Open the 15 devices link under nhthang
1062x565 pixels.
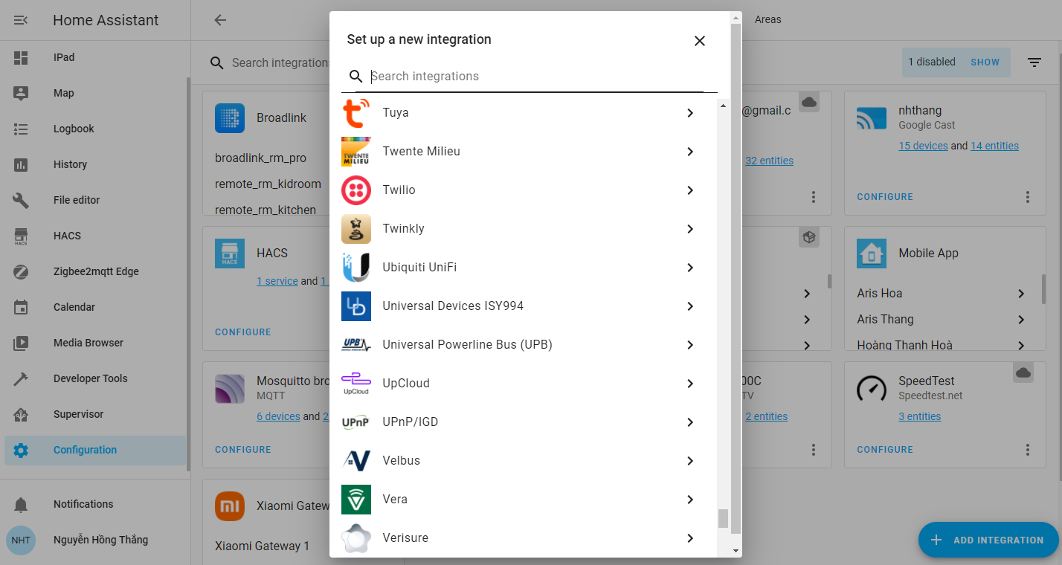point(923,146)
